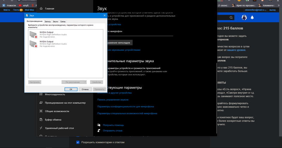Click the Настроить button

[x=35, y=82]
